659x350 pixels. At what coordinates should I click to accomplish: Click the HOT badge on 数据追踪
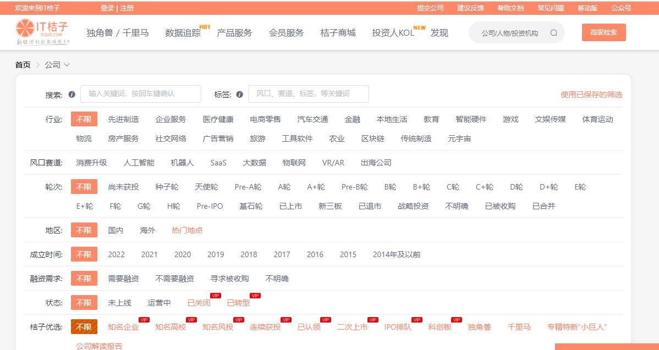pos(204,27)
